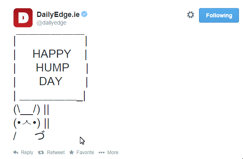Open the @dailyedge handle link
Screen dimensions: 243x159
52,23
